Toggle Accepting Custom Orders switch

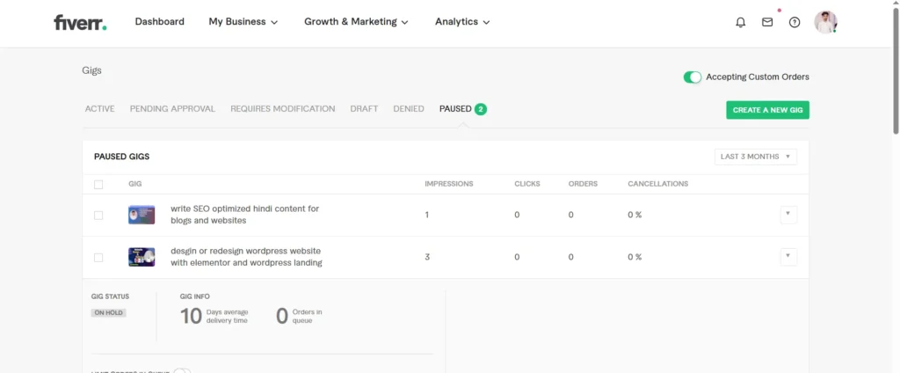693,77
